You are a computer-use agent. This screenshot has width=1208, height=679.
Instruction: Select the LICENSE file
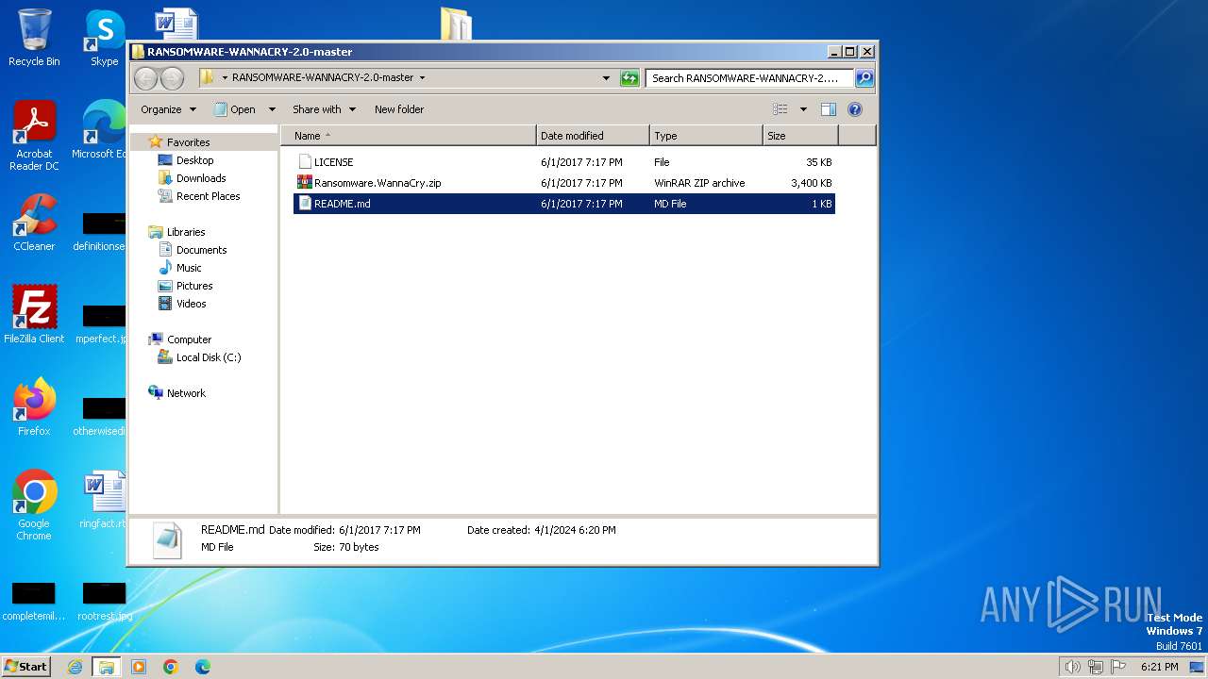(564, 162)
